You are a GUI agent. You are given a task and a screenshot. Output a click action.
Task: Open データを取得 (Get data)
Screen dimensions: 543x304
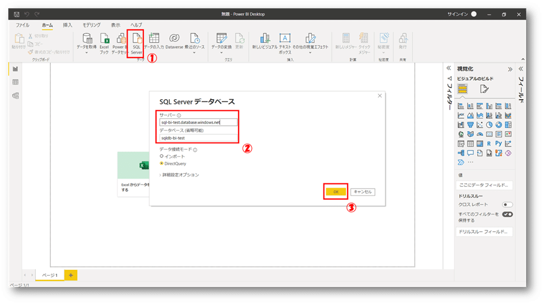click(x=87, y=44)
